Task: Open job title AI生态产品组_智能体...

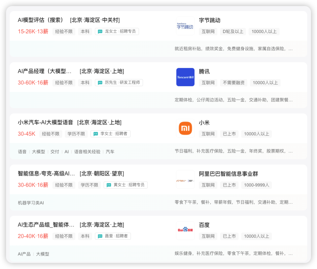Action: [46, 225]
